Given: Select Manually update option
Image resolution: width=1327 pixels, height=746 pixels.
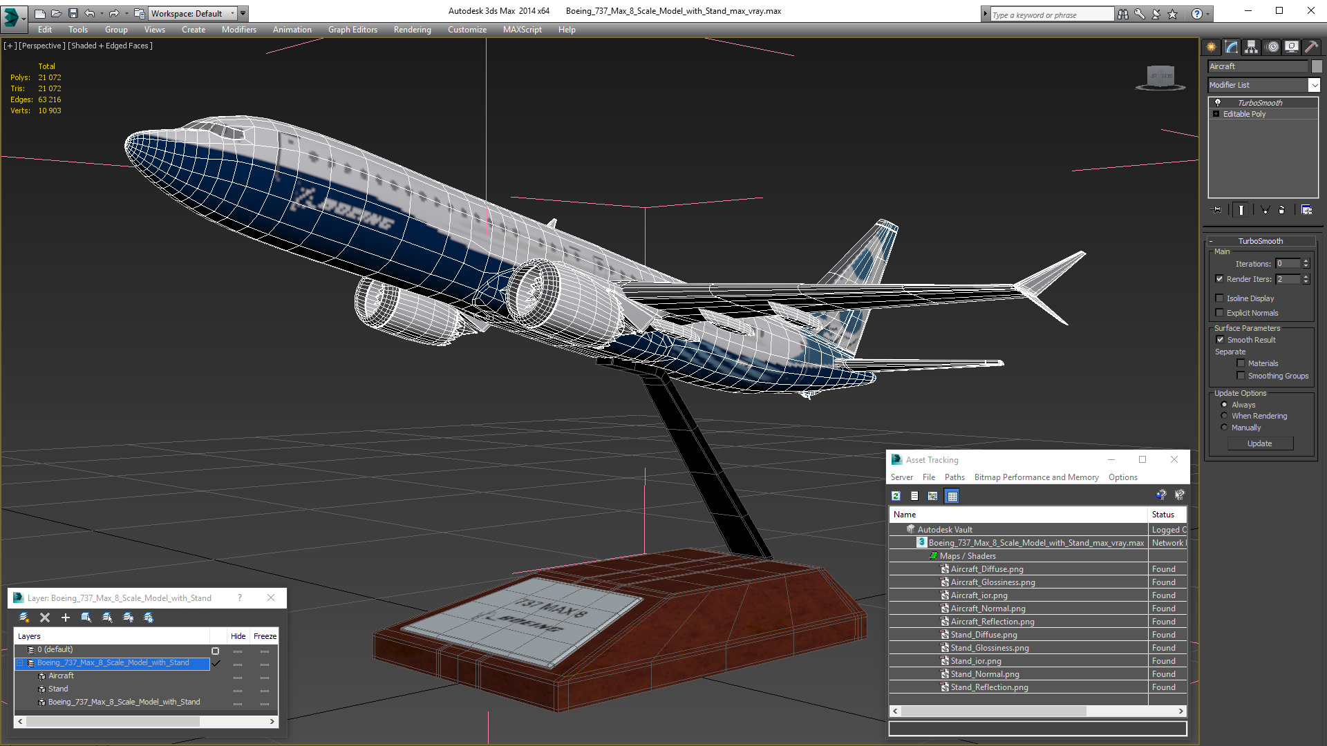Looking at the screenshot, I should pyautogui.click(x=1225, y=428).
